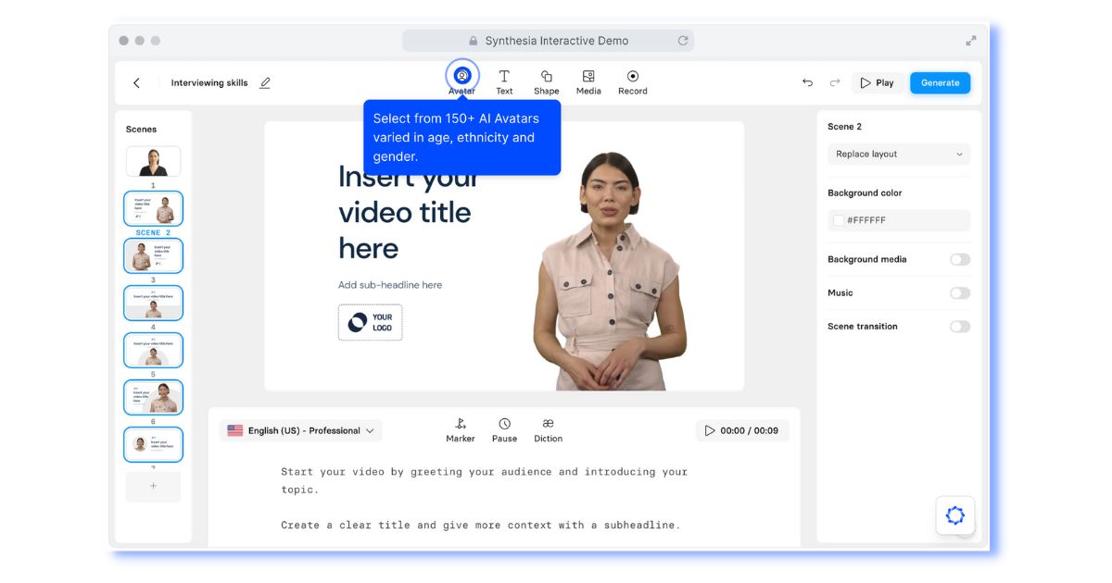Click the Record tool icon
Screen dimensions: 1112x583
click(633, 77)
